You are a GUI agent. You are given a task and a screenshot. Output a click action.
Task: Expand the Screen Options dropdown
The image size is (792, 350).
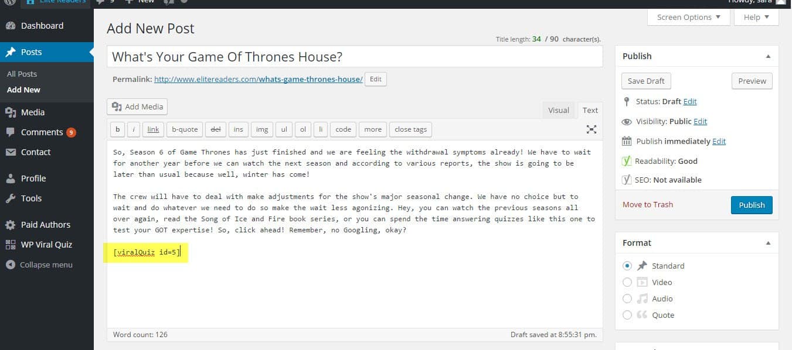pos(689,18)
